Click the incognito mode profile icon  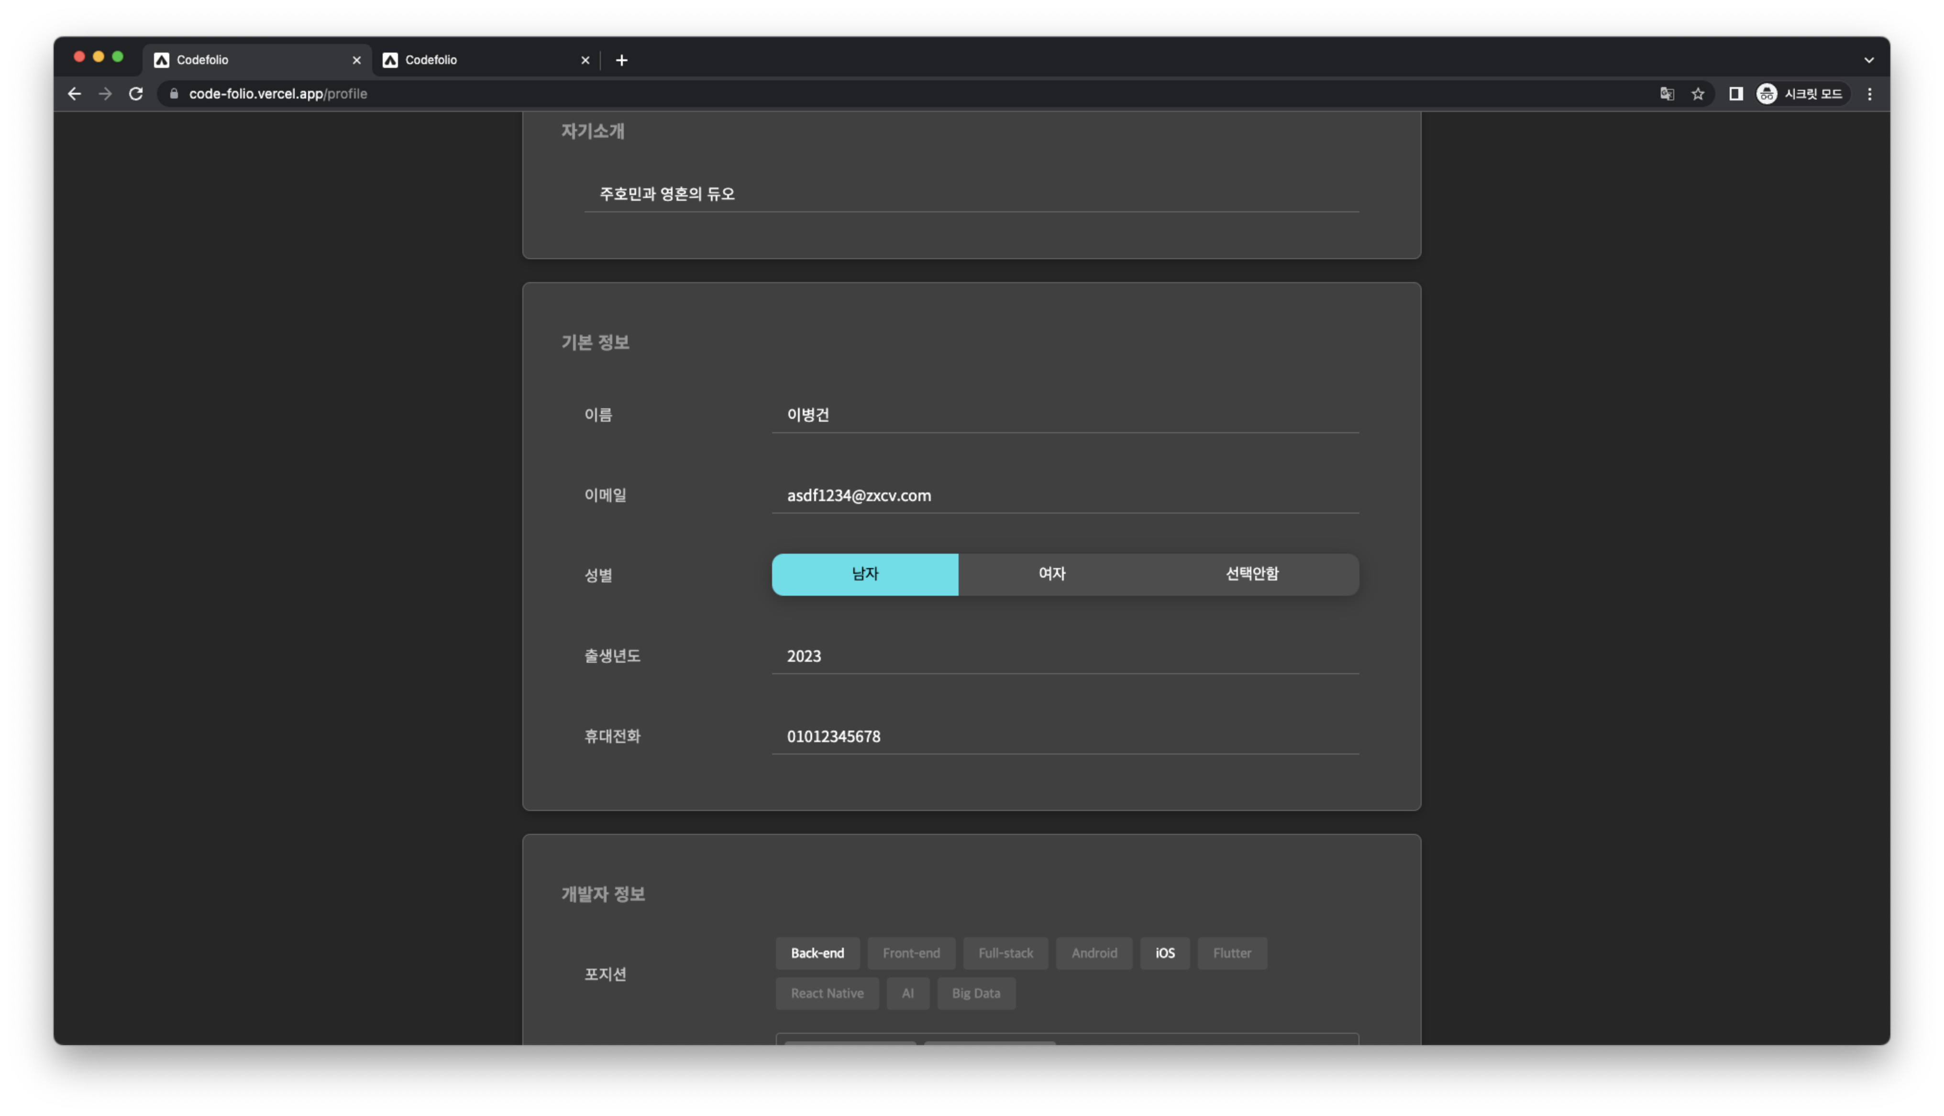tap(1767, 94)
